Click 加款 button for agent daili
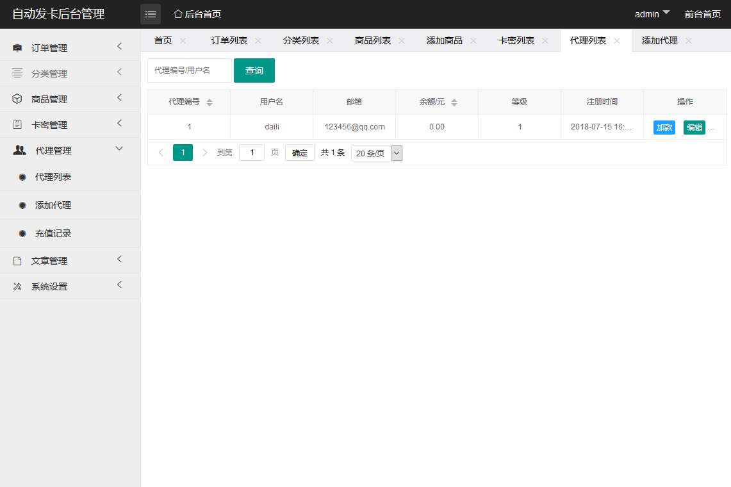Image resolution: width=731 pixels, height=487 pixels. (x=664, y=128)
